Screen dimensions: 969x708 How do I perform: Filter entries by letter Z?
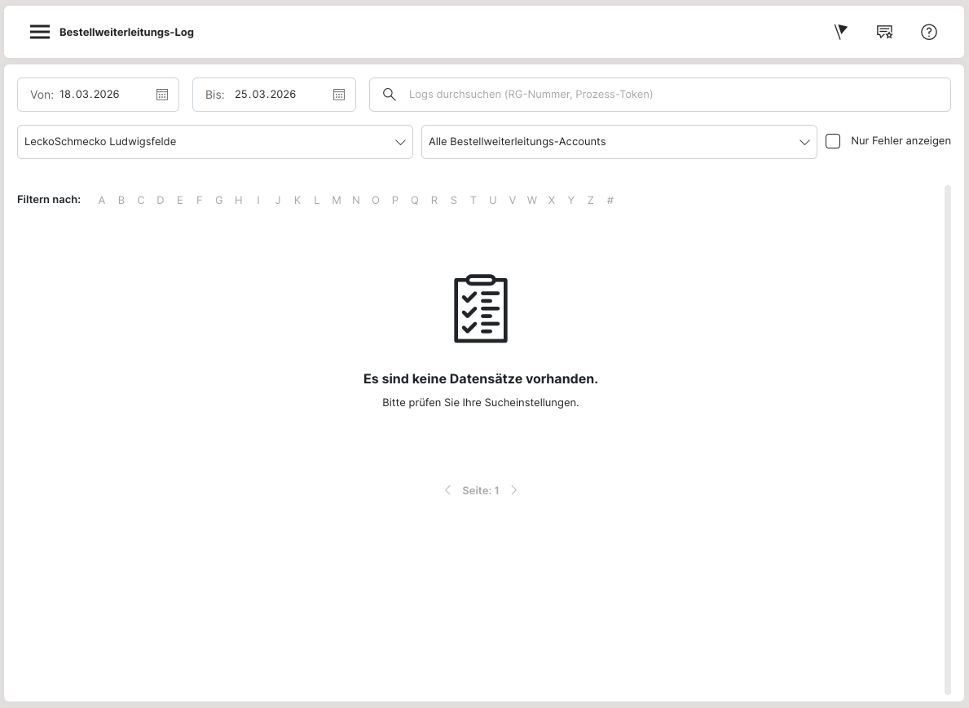[x=591, y=201]
